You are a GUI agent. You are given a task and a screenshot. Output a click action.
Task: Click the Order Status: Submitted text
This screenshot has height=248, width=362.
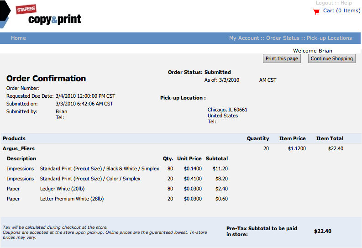199,72
